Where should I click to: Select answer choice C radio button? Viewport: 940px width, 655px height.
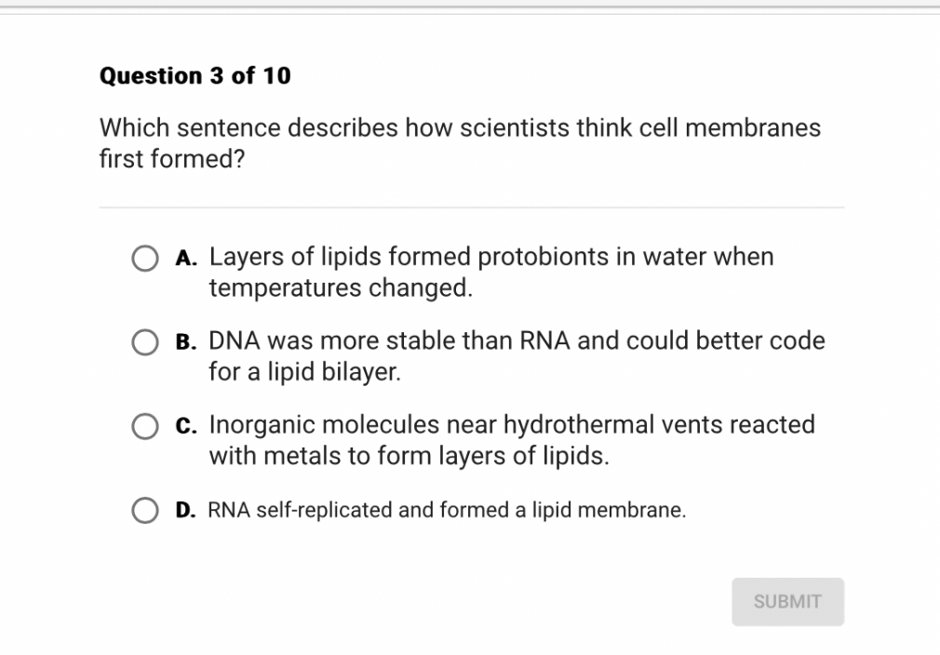coord(145,426)
